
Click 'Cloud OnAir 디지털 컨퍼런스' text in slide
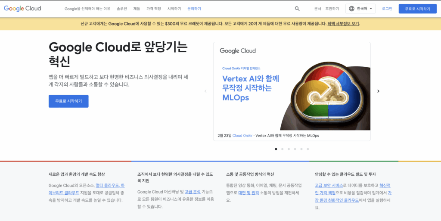click(x=241, y=68)
